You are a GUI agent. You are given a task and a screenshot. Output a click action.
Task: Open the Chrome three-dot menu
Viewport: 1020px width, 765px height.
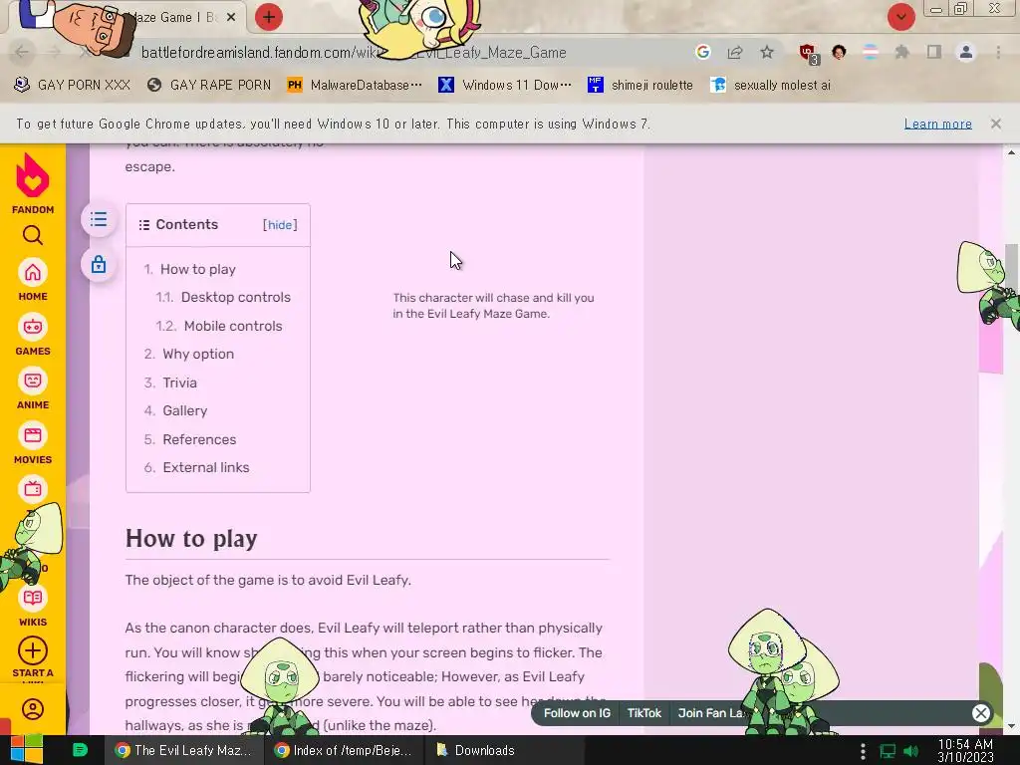click(998, 52)
